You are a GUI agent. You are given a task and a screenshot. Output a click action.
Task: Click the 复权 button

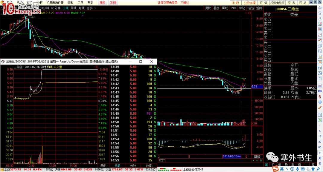point(208,8)
